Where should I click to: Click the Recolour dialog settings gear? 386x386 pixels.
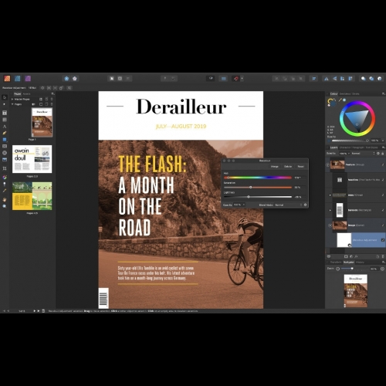click(306, 205)
